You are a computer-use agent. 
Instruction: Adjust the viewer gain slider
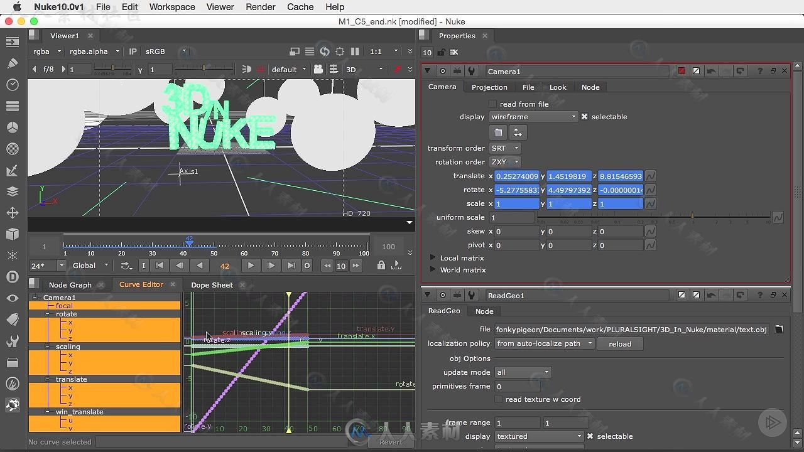pyautogui.click(x=112, y=69)
